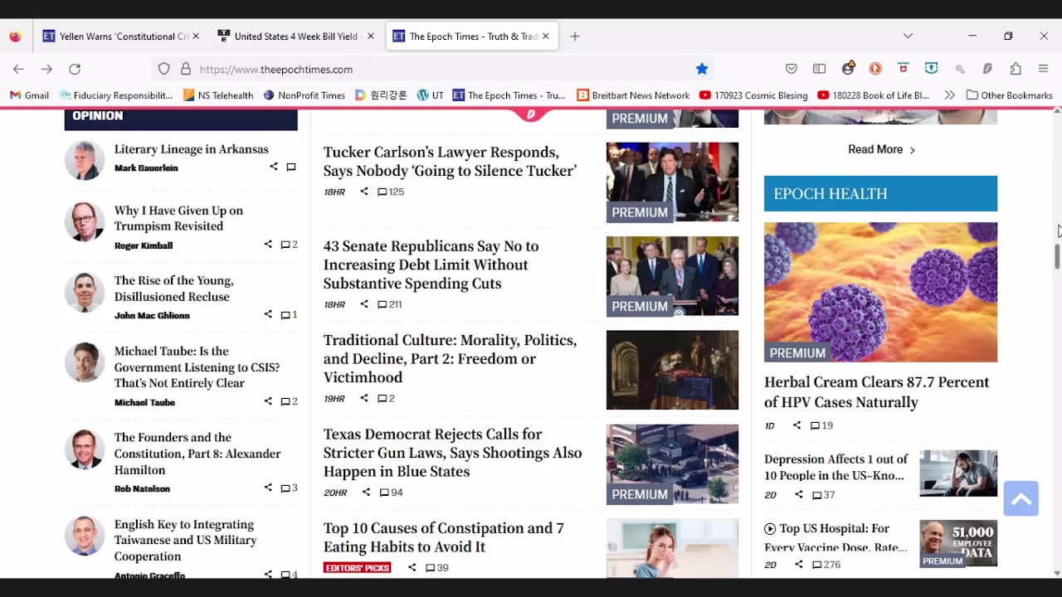Open comments on Senate Republicans debt article
Image resolution: width=1062 pixels, height=597 pixels.
pos(390,304)
